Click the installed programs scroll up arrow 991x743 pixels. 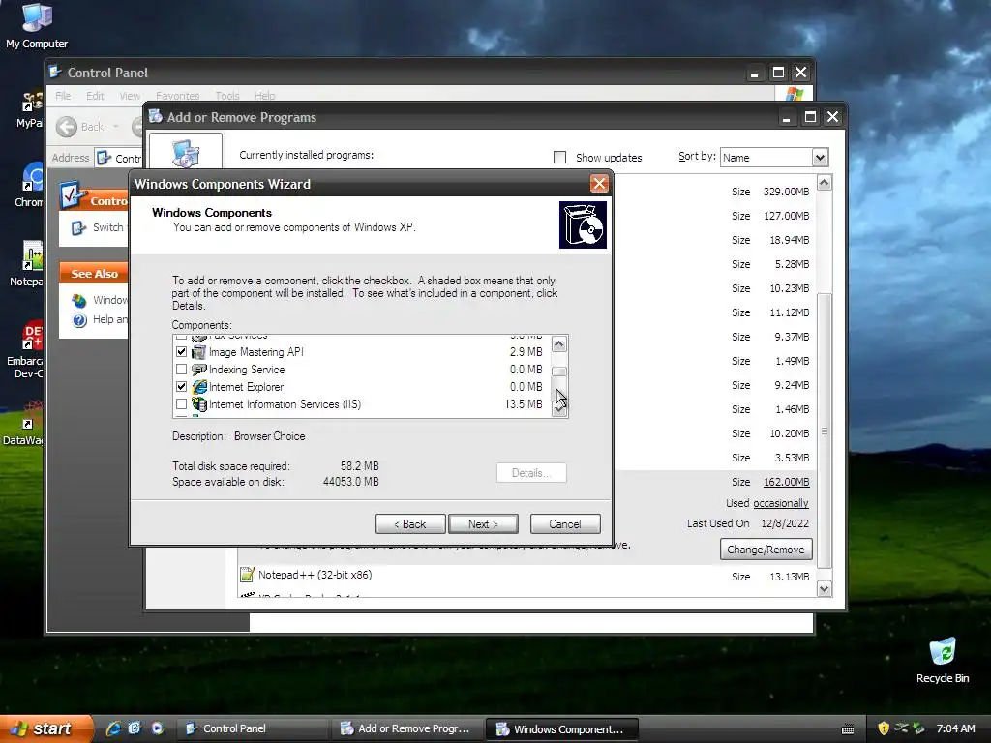(x=825, y=183)
